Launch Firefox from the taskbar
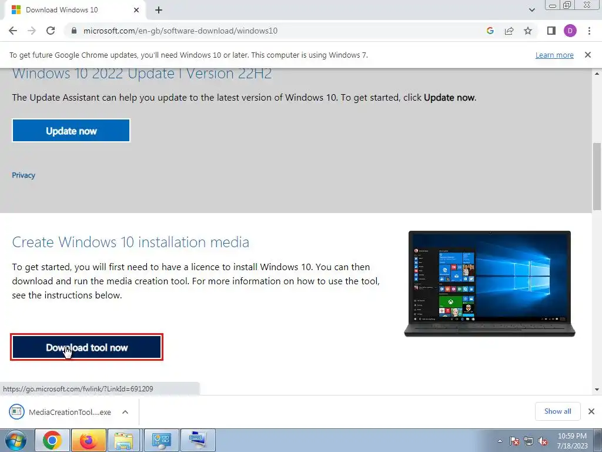This screenshot has width=602, height=452. (x=88, y=440)
